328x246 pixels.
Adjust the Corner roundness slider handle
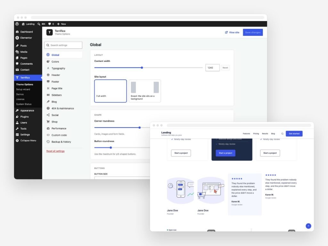coord(140,127)
